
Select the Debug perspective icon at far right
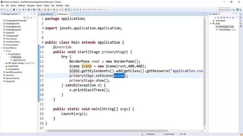click(x=241, y=9)
